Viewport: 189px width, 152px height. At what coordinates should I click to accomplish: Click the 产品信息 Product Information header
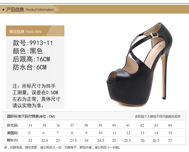click(x=30, y=10)
